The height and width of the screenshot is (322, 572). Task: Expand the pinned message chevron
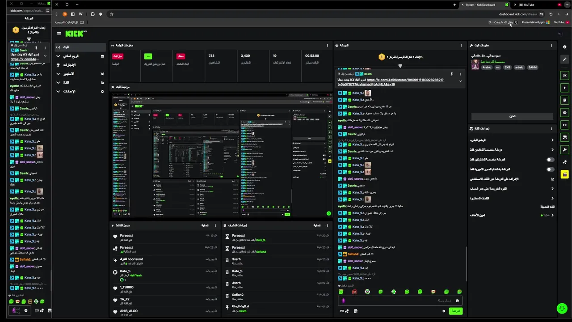click(x=460, y=81)
